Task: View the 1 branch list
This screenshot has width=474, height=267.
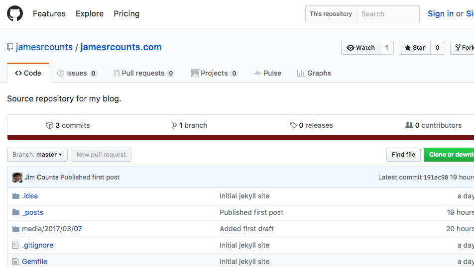Action: coord(190,125)
